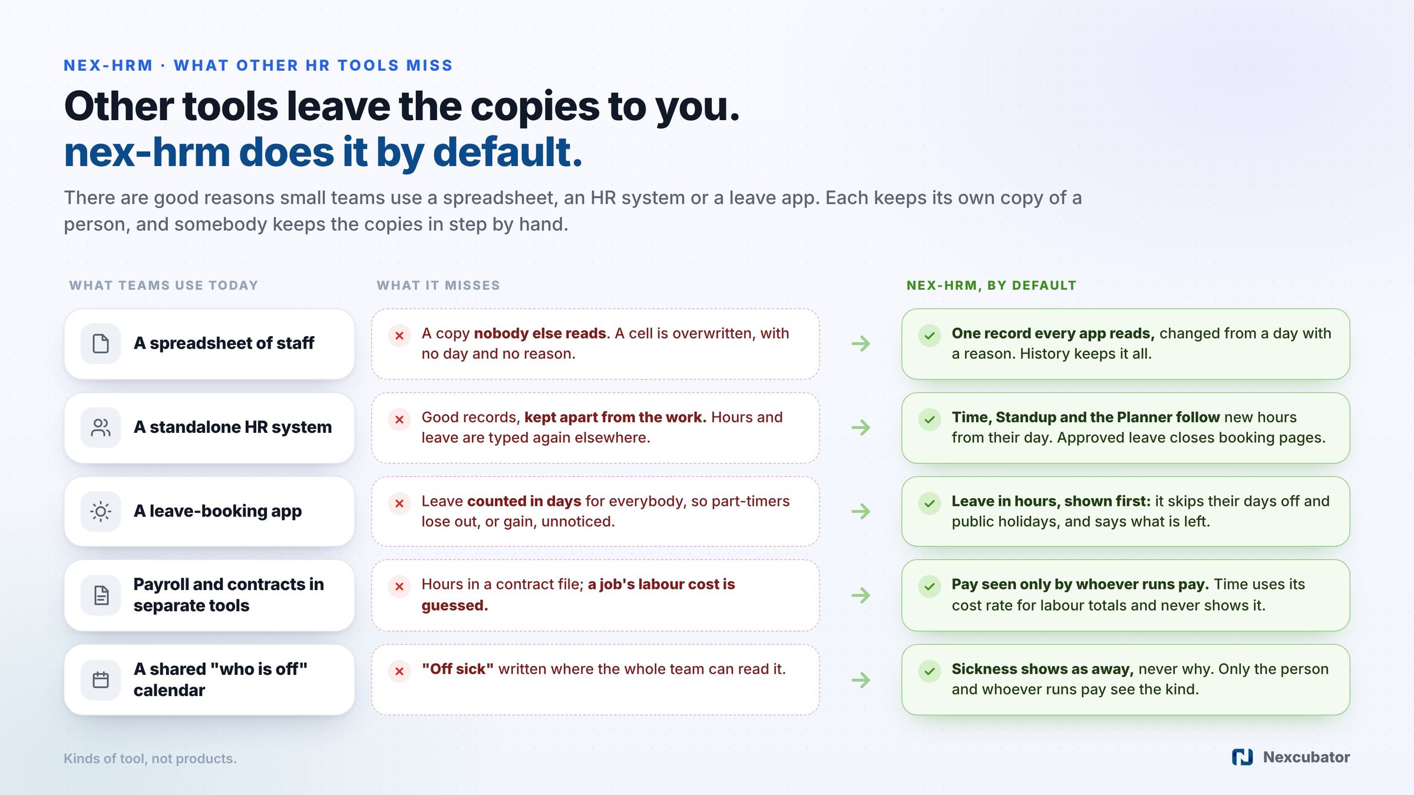Click the document icon beside spreadsheet of staff

tap(101, 343)
